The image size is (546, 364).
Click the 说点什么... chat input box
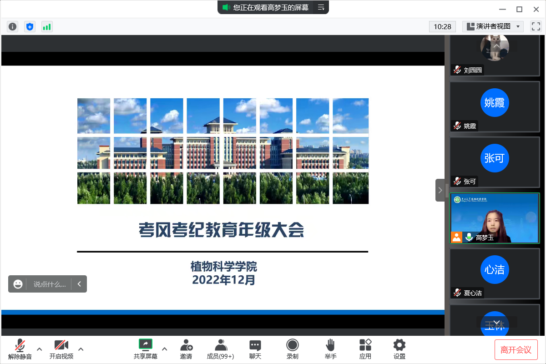(50, 284)
